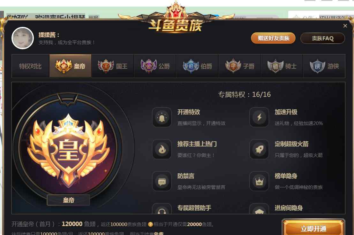
Task: Open the 游侠 nobility tab
Action: [x=324, y=66]
